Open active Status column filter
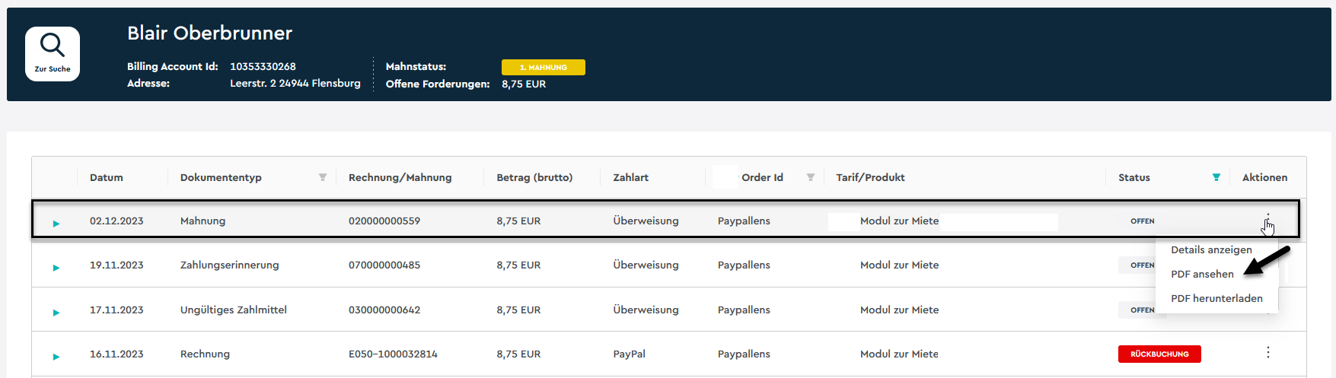The width and height of the screenshot is (1336, 378). [x=1216, y=177]
